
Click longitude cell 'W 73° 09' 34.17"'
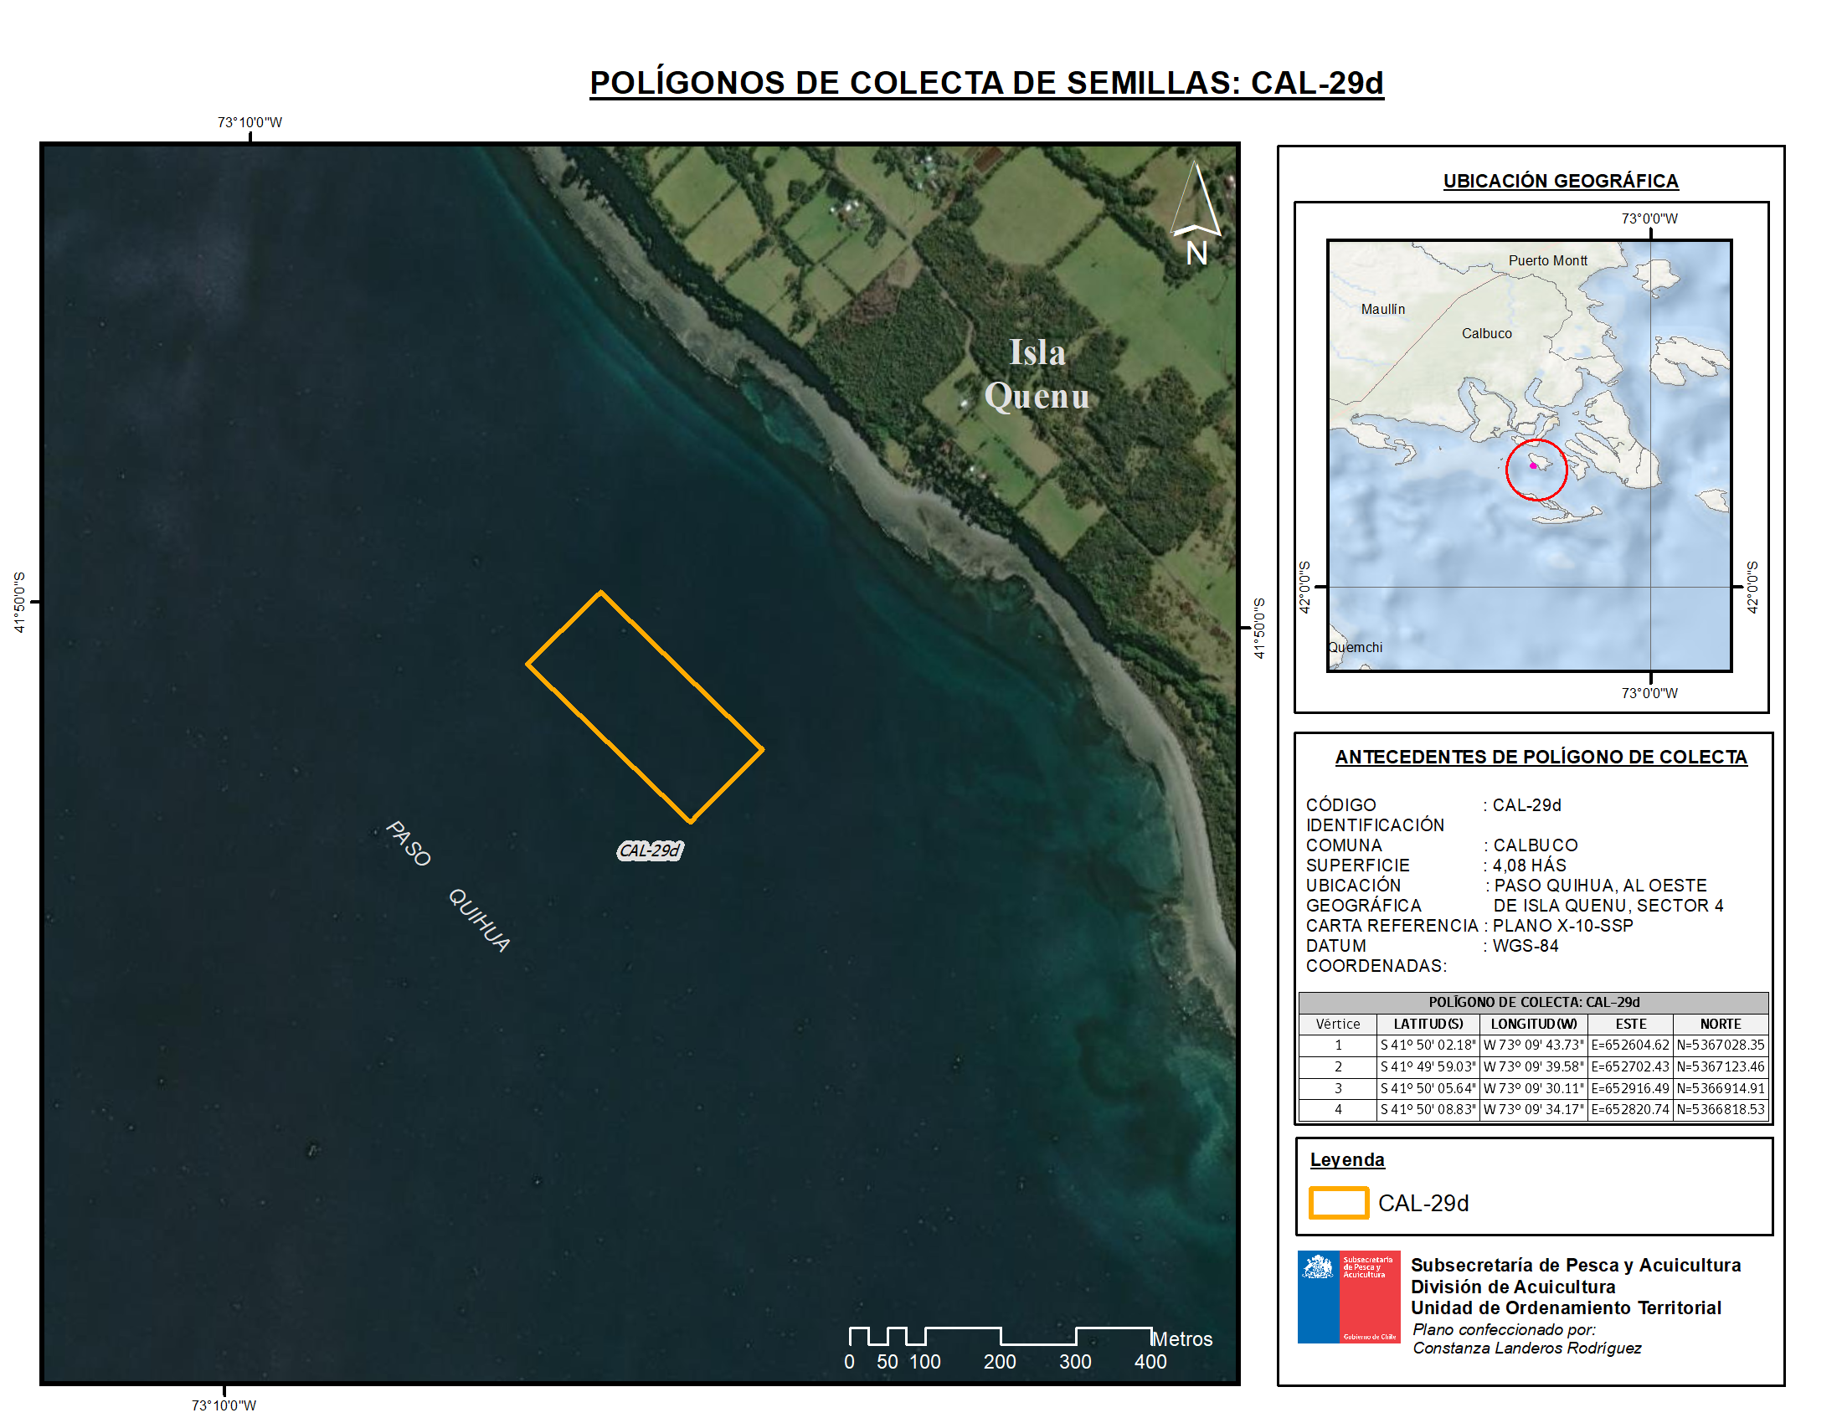click(1533, 1109)
